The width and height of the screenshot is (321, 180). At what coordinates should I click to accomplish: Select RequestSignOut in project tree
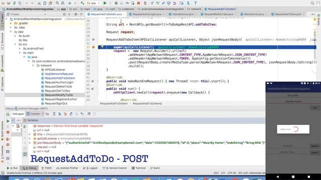pyautogui.click(x=56, y=103)
